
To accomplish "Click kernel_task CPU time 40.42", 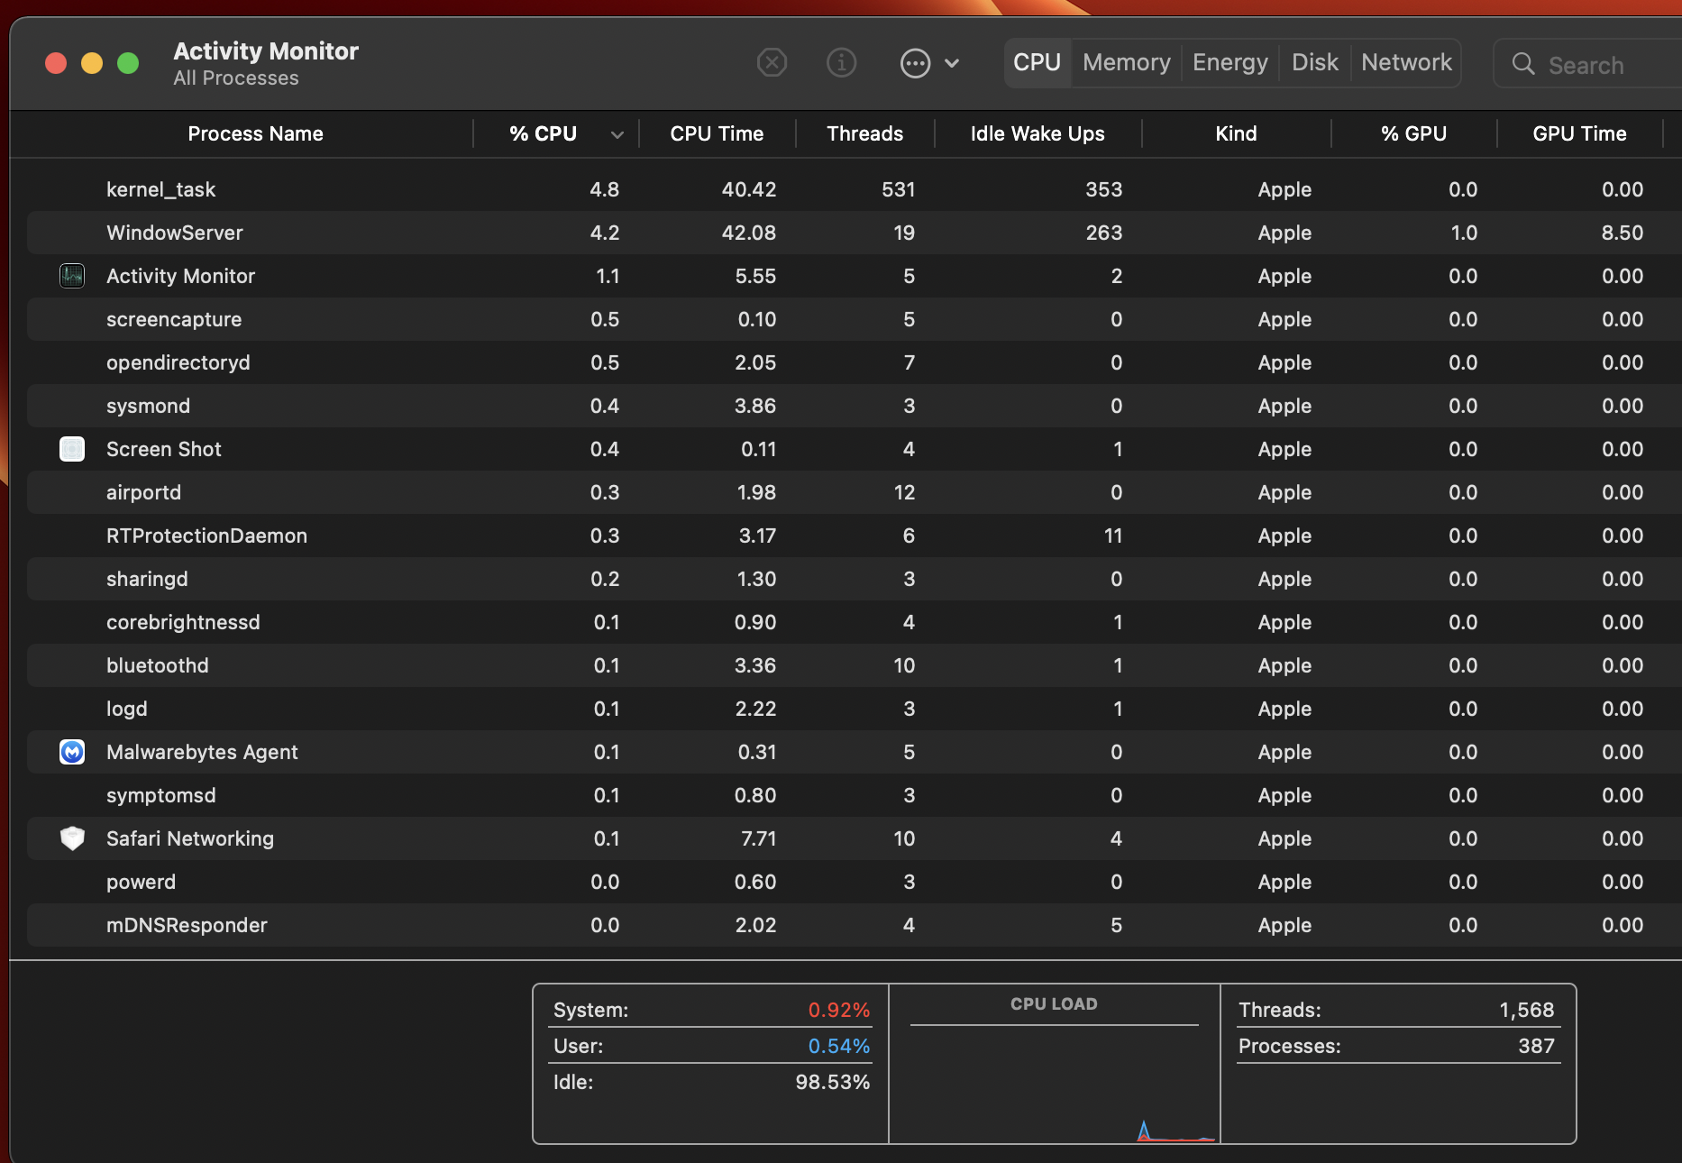I will coord(749,189).
